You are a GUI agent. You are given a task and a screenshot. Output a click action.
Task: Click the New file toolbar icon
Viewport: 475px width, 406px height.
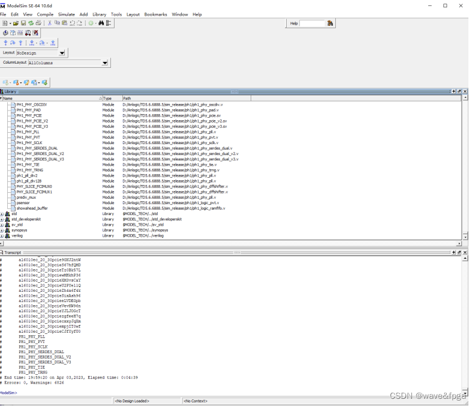5,23
